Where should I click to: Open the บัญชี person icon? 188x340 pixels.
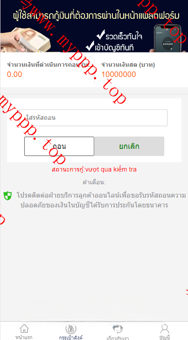pos(164,329)
